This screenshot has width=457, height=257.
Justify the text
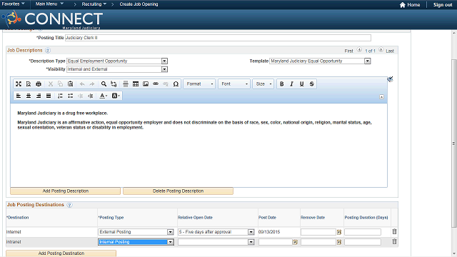pos(49,96)
